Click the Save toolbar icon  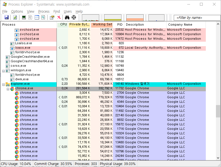click(x=6, y=17)
